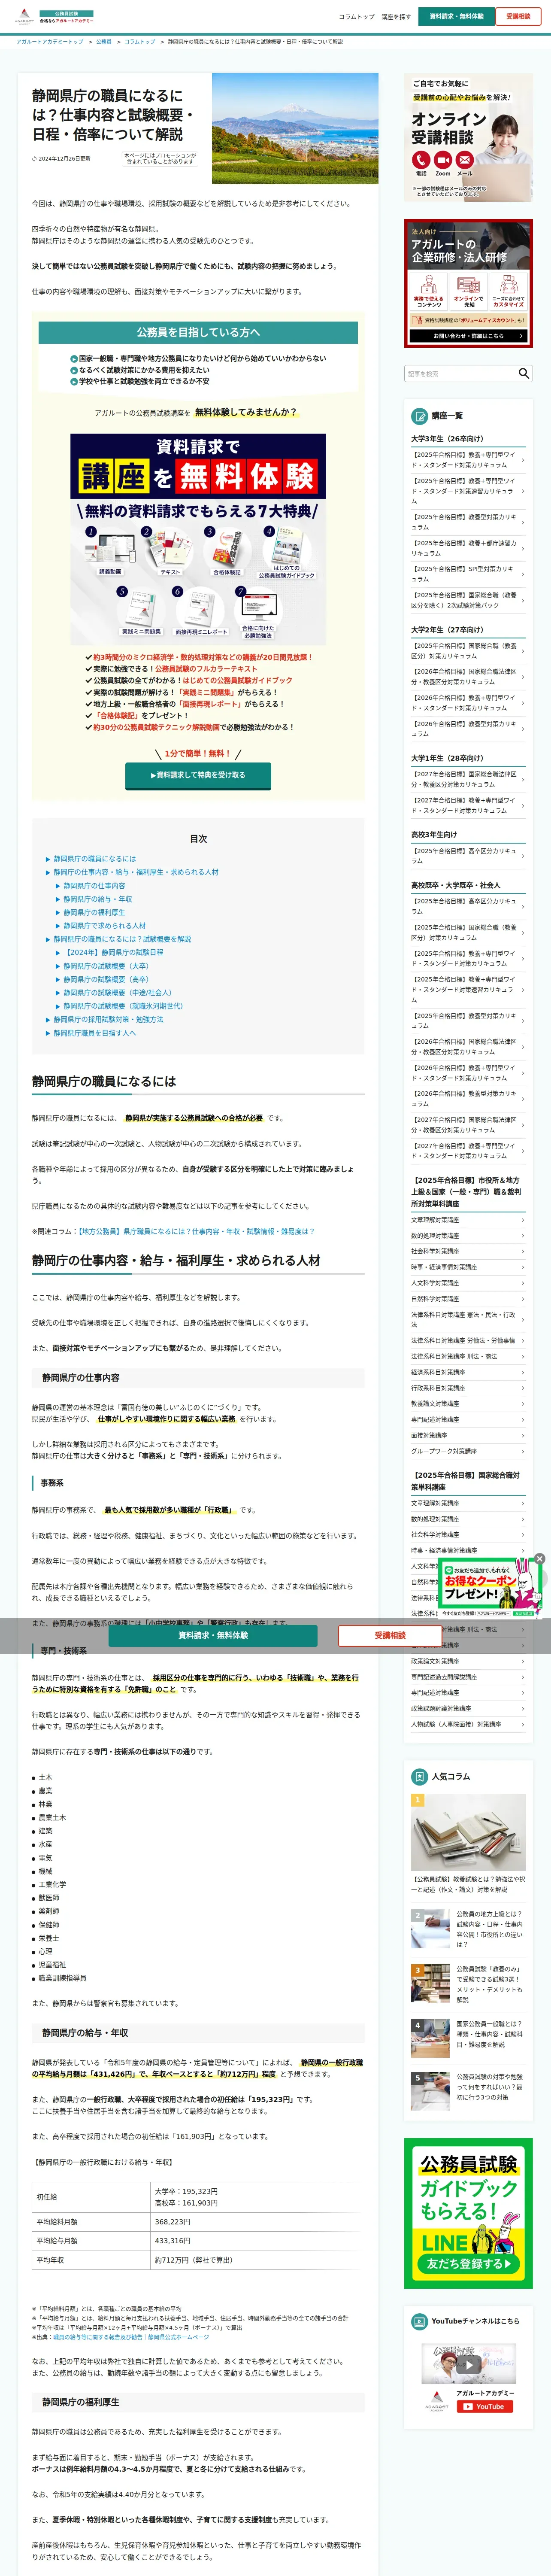Viewport: 551px width, 2576px height.
Task: Open the 資料請求で講座を無料体験 banner
Action: pos(198,538)
